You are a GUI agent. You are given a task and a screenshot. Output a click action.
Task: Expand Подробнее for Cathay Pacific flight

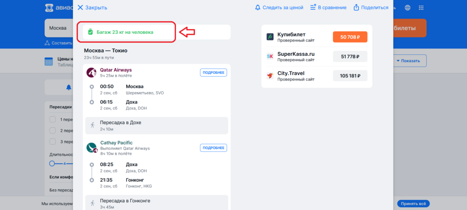213,148
